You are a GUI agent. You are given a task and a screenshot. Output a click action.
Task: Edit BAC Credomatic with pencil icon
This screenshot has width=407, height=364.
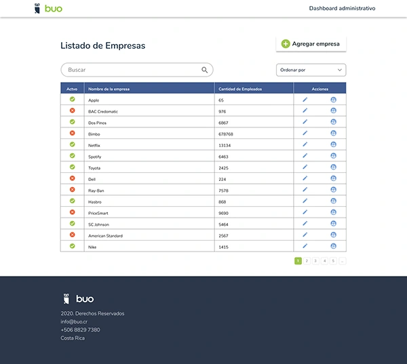(305, 110)
